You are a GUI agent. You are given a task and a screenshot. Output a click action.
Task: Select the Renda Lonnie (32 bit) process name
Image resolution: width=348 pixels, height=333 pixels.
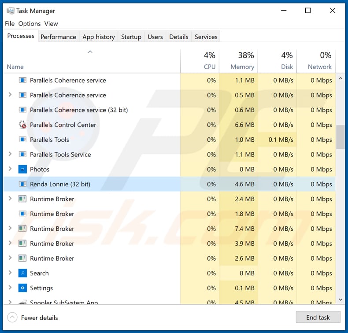pos(60,184)
